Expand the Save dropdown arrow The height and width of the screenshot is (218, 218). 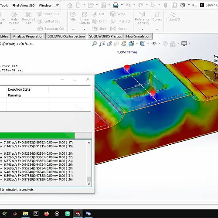pos(109,5)
